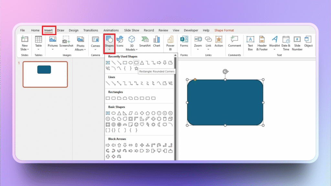Open the Icons gallery
The height and width of the screenshot is (186, 331).
pos(120,40)
